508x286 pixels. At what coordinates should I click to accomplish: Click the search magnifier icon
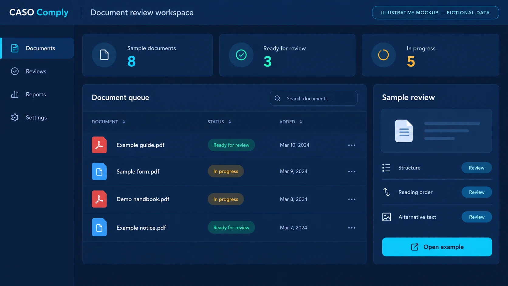[277, 98]
